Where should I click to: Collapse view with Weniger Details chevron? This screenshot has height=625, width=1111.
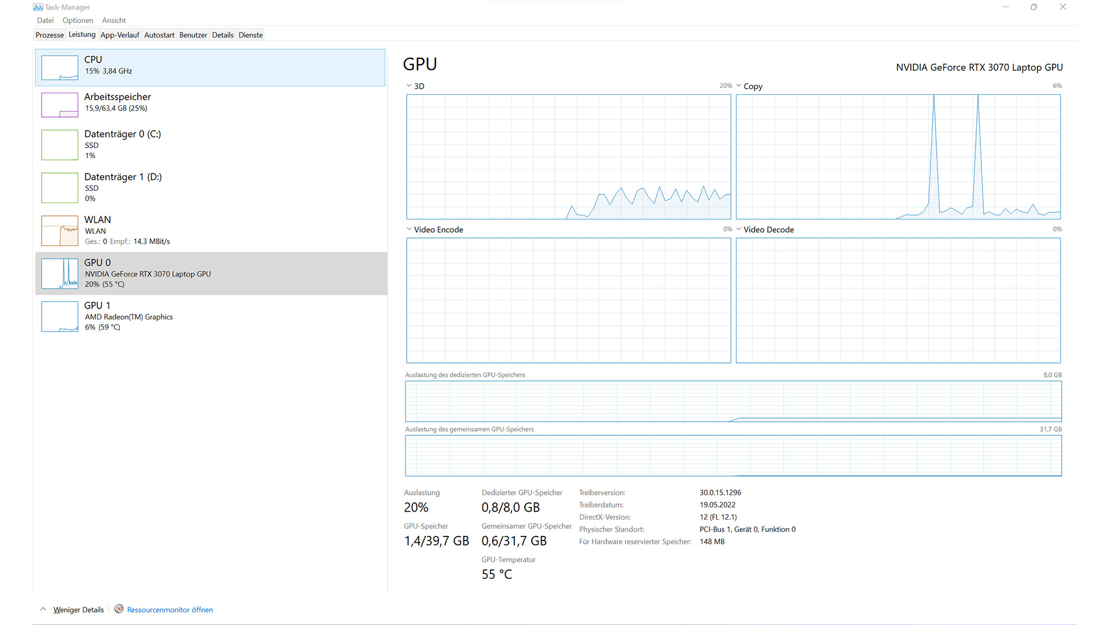(x=43, y=609)
